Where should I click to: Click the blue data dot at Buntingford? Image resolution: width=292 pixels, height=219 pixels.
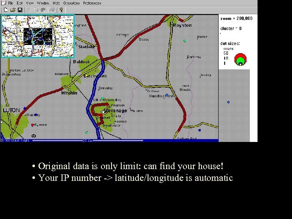coord(167,95)
